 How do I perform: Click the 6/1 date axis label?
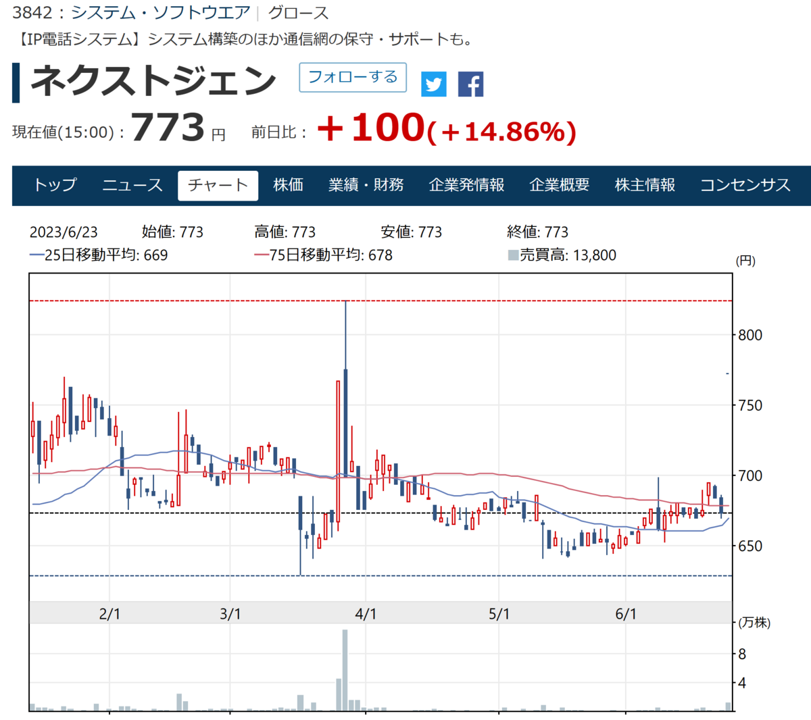pyautogui.click(x=626, y=614)
